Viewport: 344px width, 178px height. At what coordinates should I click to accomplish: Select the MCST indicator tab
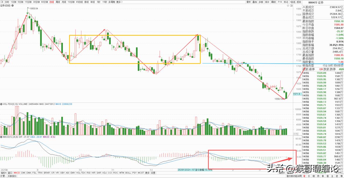141,173
